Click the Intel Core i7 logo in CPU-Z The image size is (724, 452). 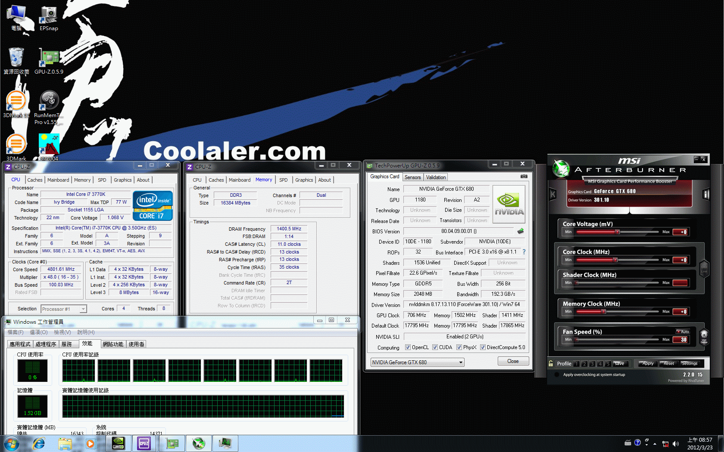(x=153, y=206)
